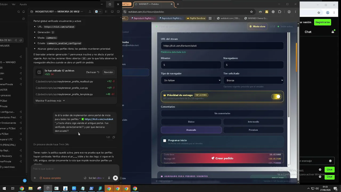Viewport: 341px width, 192px height.
Task: Check the 'Programar inicio' checkbox
Action: (165, 141)
